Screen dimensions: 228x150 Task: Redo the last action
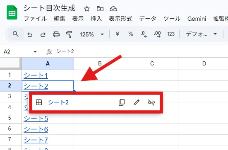click(x=43, y=34)
